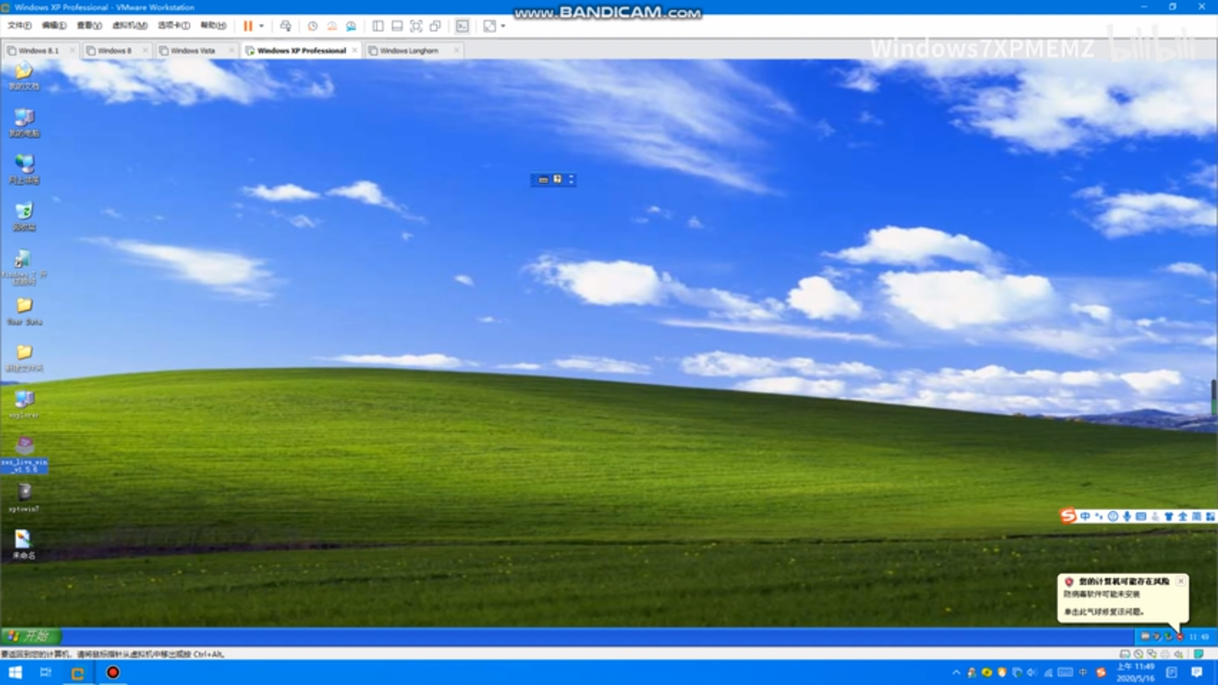
Task: Close the Windows 8.1 tab
Action: (x=72, y=50)
